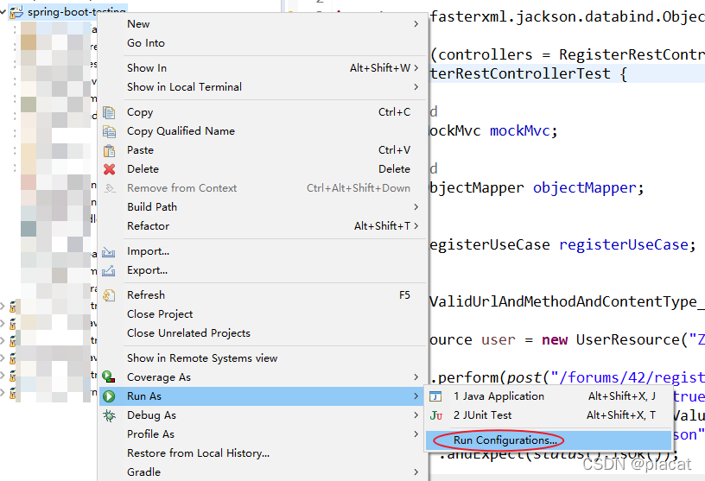Image resolution: width=705 pixels, height=481 pixels.
Task: Click arrow next to Debug As
Action: pyautogui.click(x=416, y=415)
